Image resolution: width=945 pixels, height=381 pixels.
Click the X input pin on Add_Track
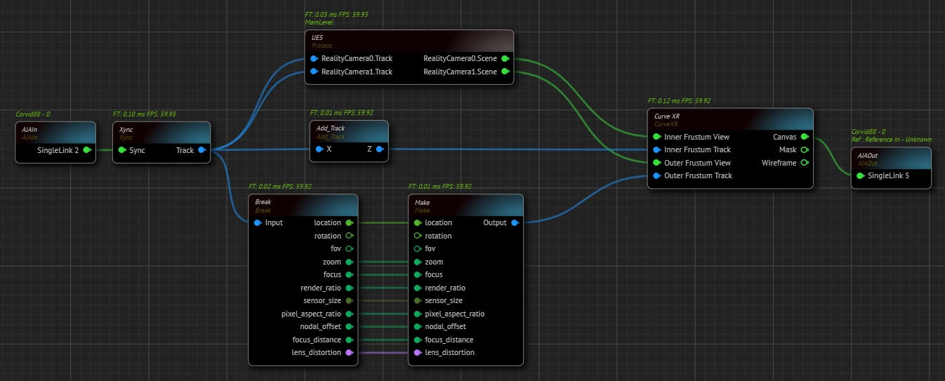(319, 149)
